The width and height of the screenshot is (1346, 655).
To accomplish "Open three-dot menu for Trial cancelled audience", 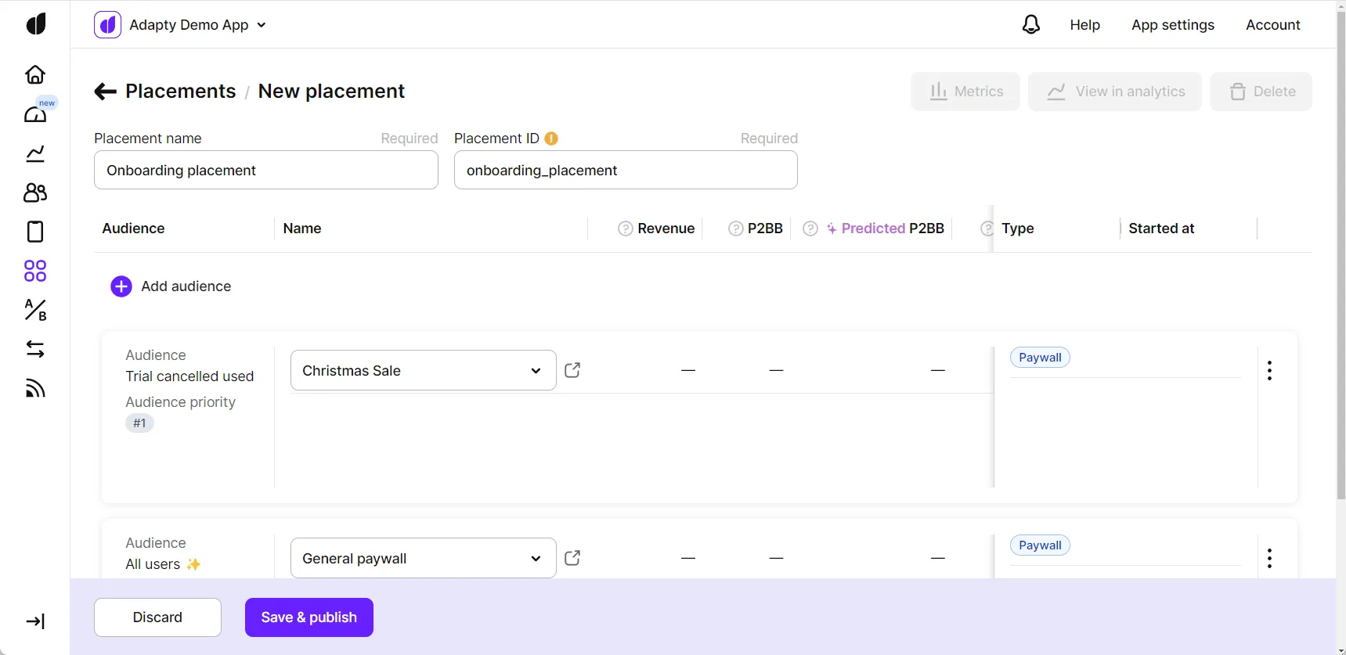I will 1269,370.
